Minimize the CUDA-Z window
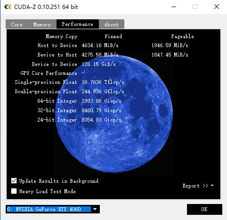 (x=174, y=7)
